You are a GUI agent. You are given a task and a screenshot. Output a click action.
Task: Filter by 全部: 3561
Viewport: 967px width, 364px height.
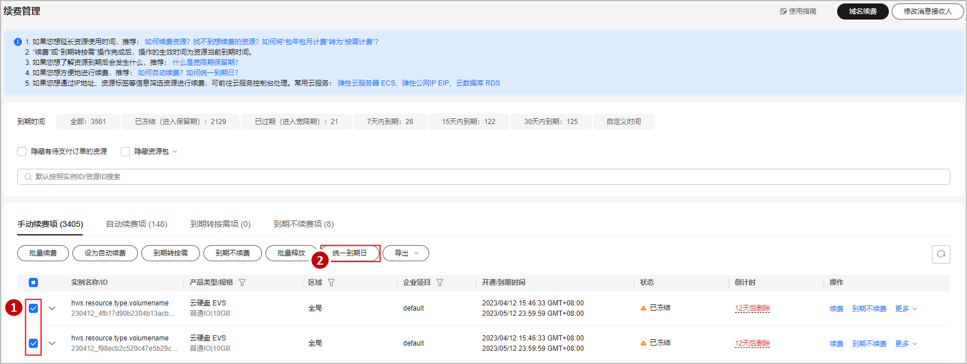pyautogui.click(x=88, y=122)
